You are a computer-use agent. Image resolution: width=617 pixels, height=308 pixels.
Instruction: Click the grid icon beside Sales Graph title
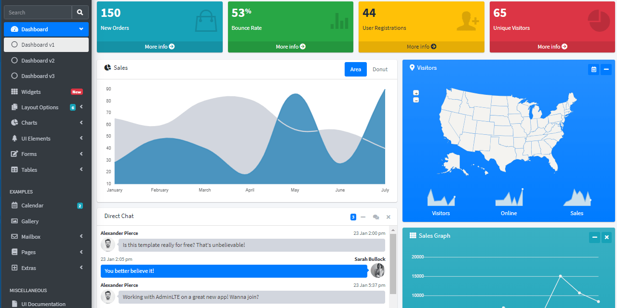click(x=413, y=236)
